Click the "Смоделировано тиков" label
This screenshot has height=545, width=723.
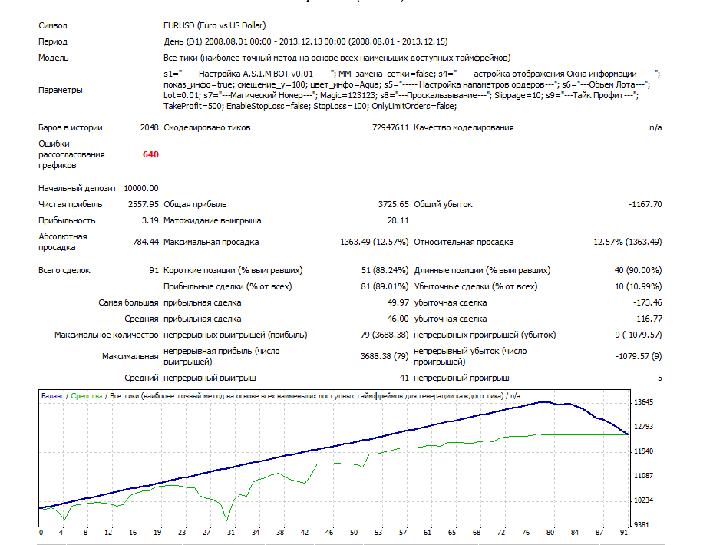point(207,127)
